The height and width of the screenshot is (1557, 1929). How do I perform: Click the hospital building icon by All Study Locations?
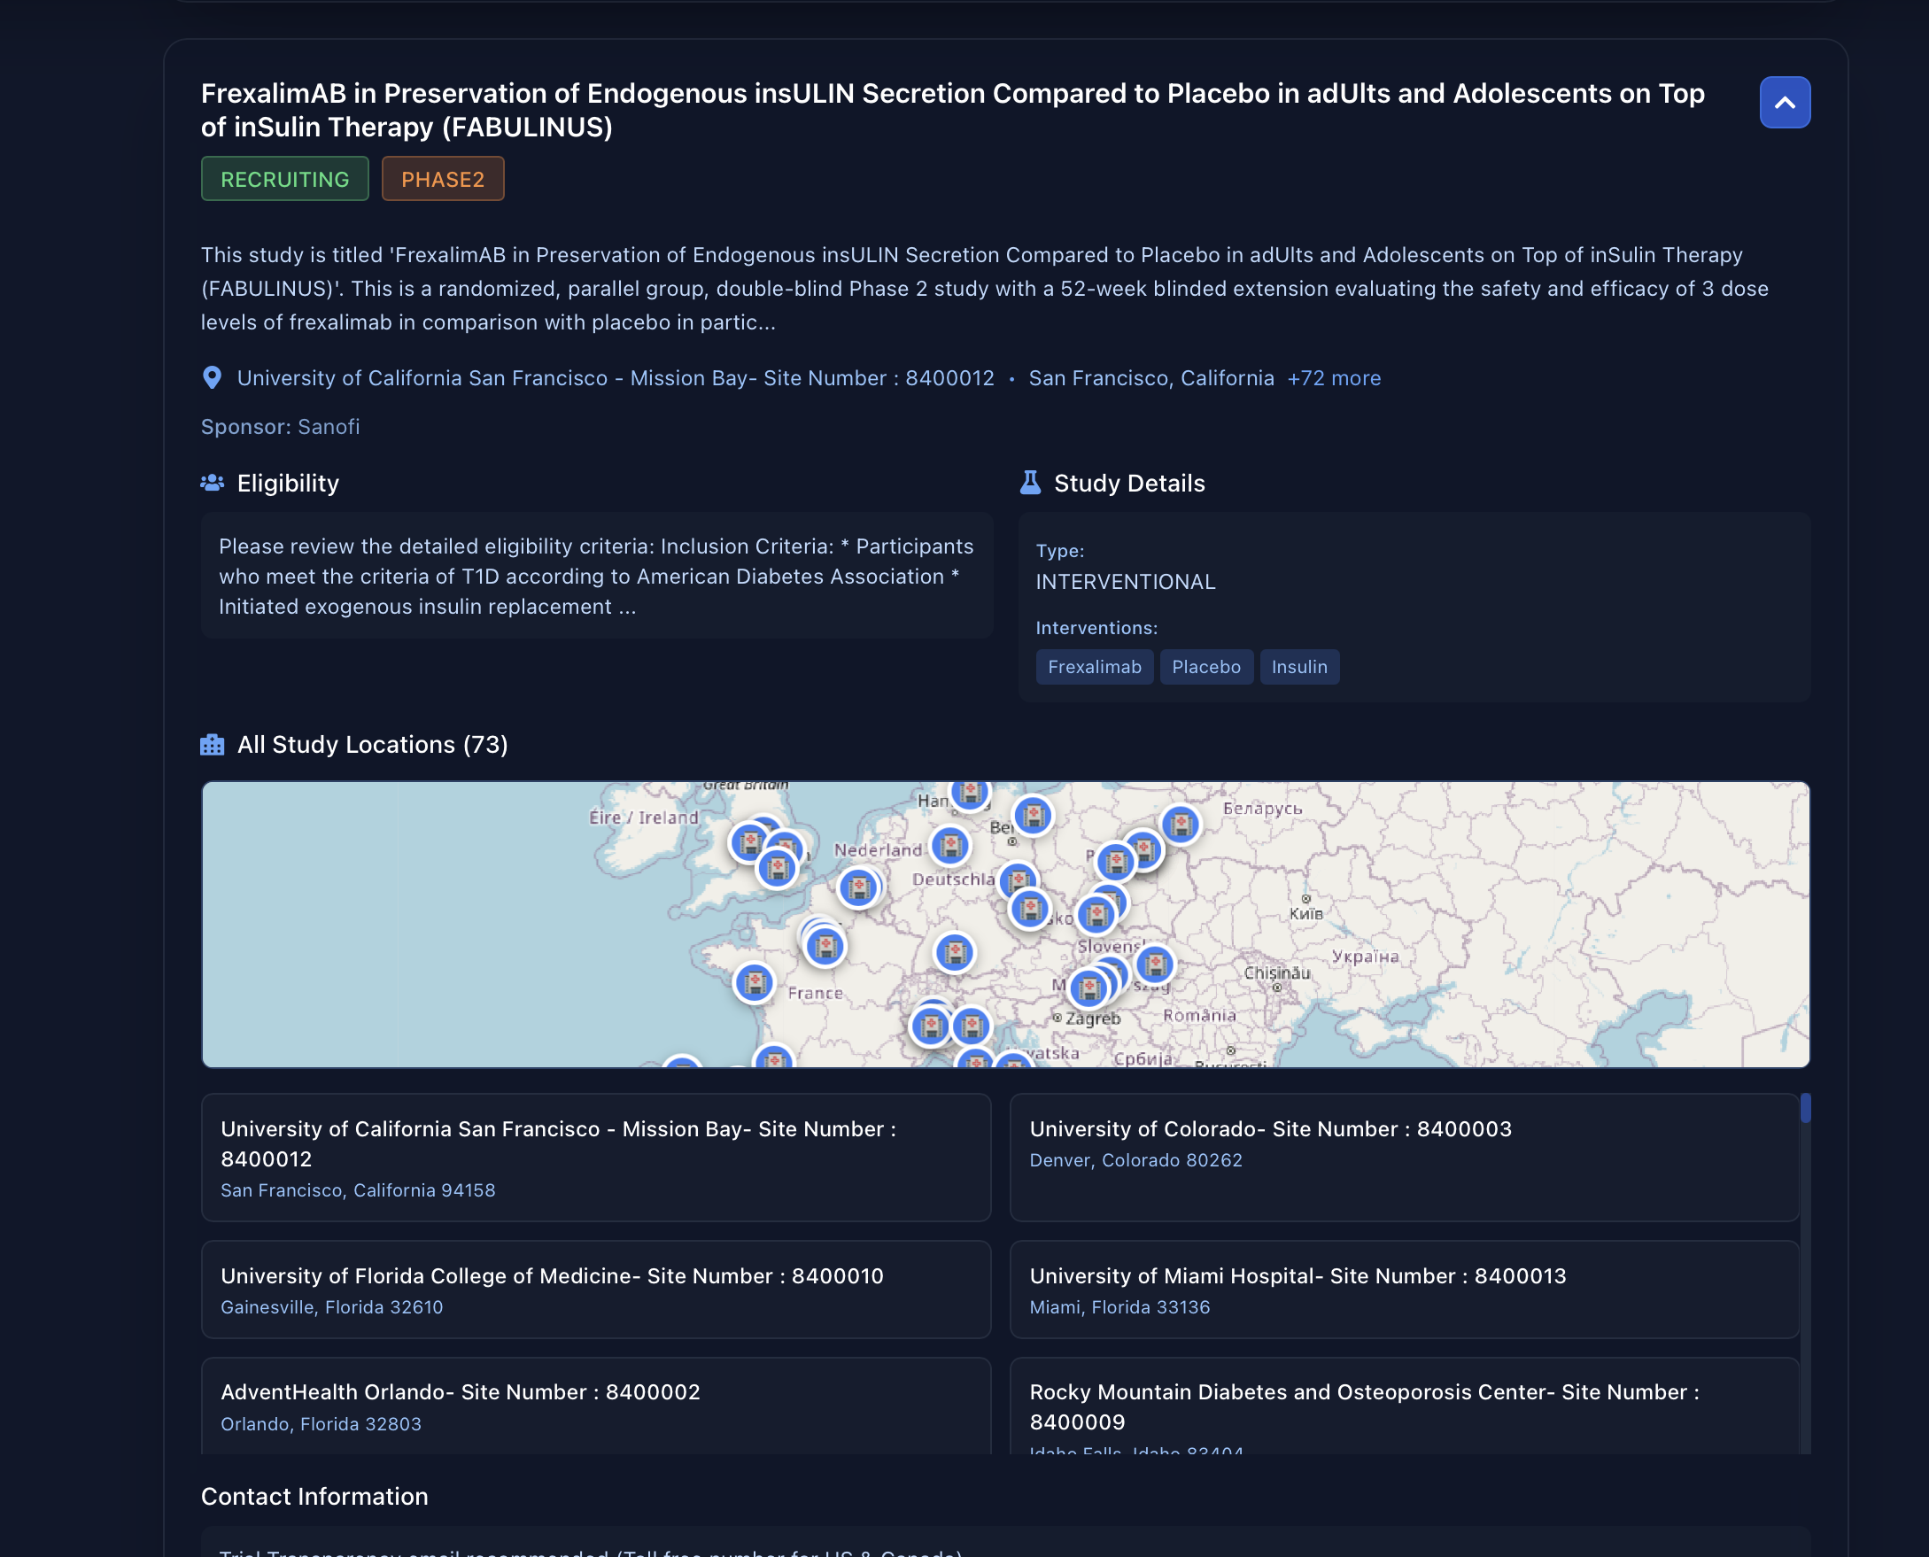coord(212,745)
